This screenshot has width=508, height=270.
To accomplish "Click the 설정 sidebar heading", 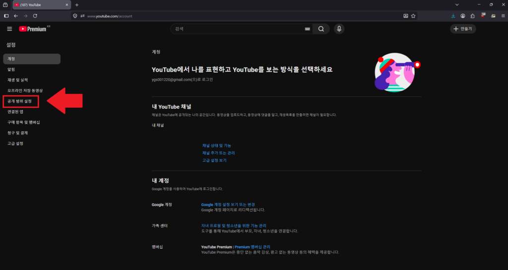I will point(11,45).
